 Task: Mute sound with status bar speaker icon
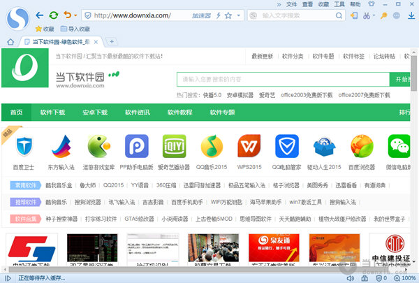point(351,278)
